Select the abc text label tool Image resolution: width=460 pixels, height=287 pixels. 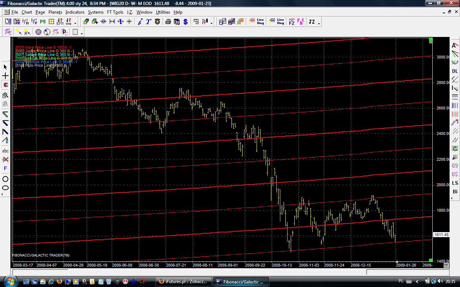(x=6, y=151)
